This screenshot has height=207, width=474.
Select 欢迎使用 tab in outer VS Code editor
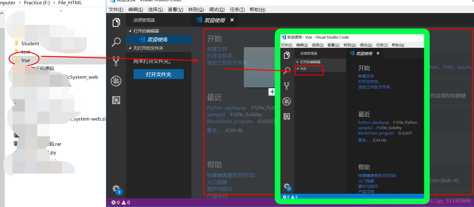tap(214, 20)
